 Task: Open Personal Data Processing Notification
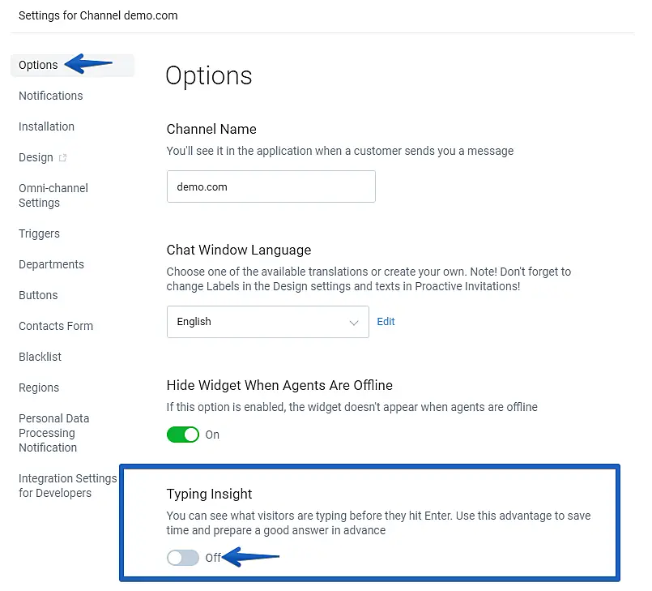click(54, 433)
